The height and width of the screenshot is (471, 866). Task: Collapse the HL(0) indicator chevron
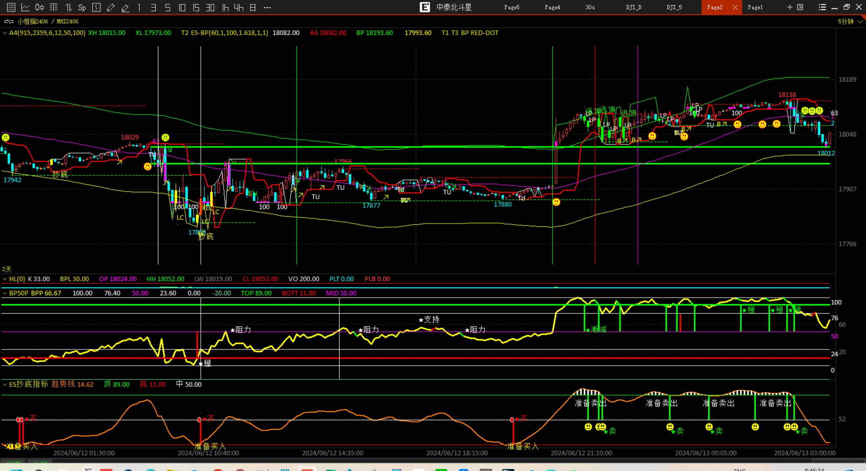(5, 279)
